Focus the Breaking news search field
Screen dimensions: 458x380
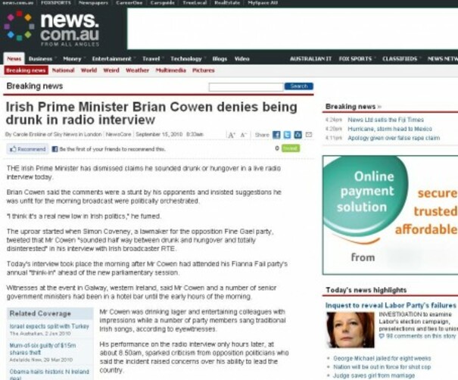[246, 87]
